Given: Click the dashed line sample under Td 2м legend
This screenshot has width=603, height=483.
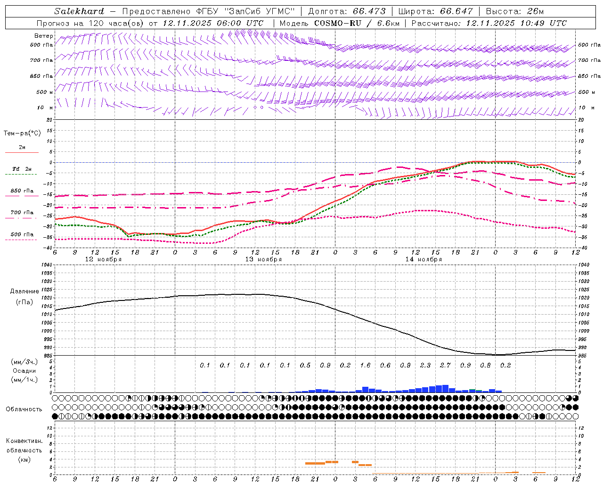Looking at the screenshot, I should (x=21, y=175).
